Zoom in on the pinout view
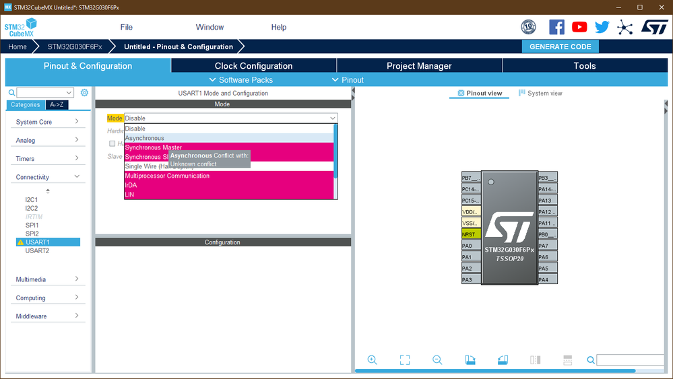Image resolution: width=673 pixels, height=379 pixels. pos(372,360)
